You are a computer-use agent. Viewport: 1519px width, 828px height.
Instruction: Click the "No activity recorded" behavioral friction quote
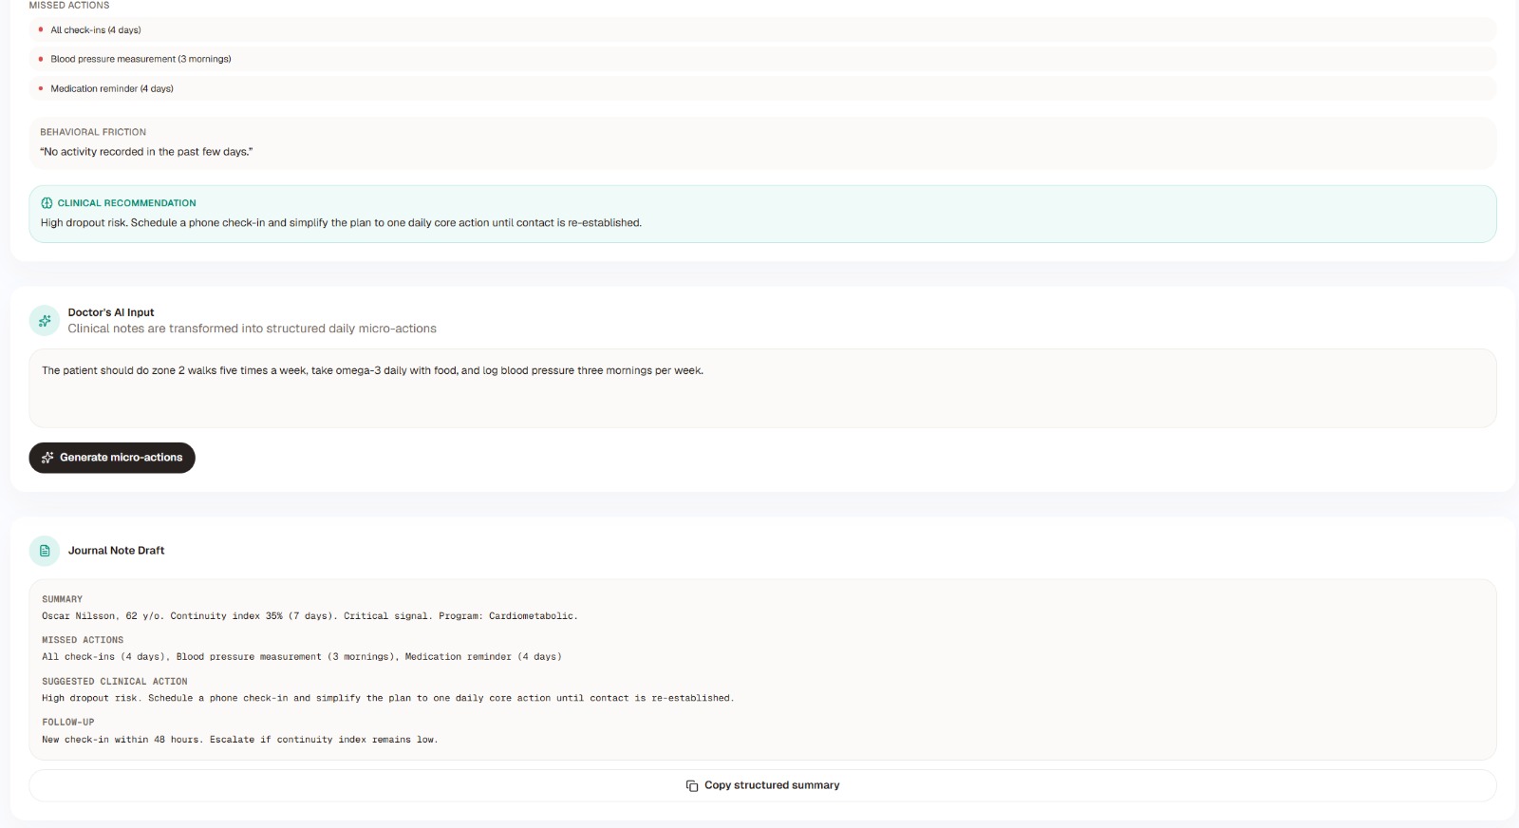point(146,152)
